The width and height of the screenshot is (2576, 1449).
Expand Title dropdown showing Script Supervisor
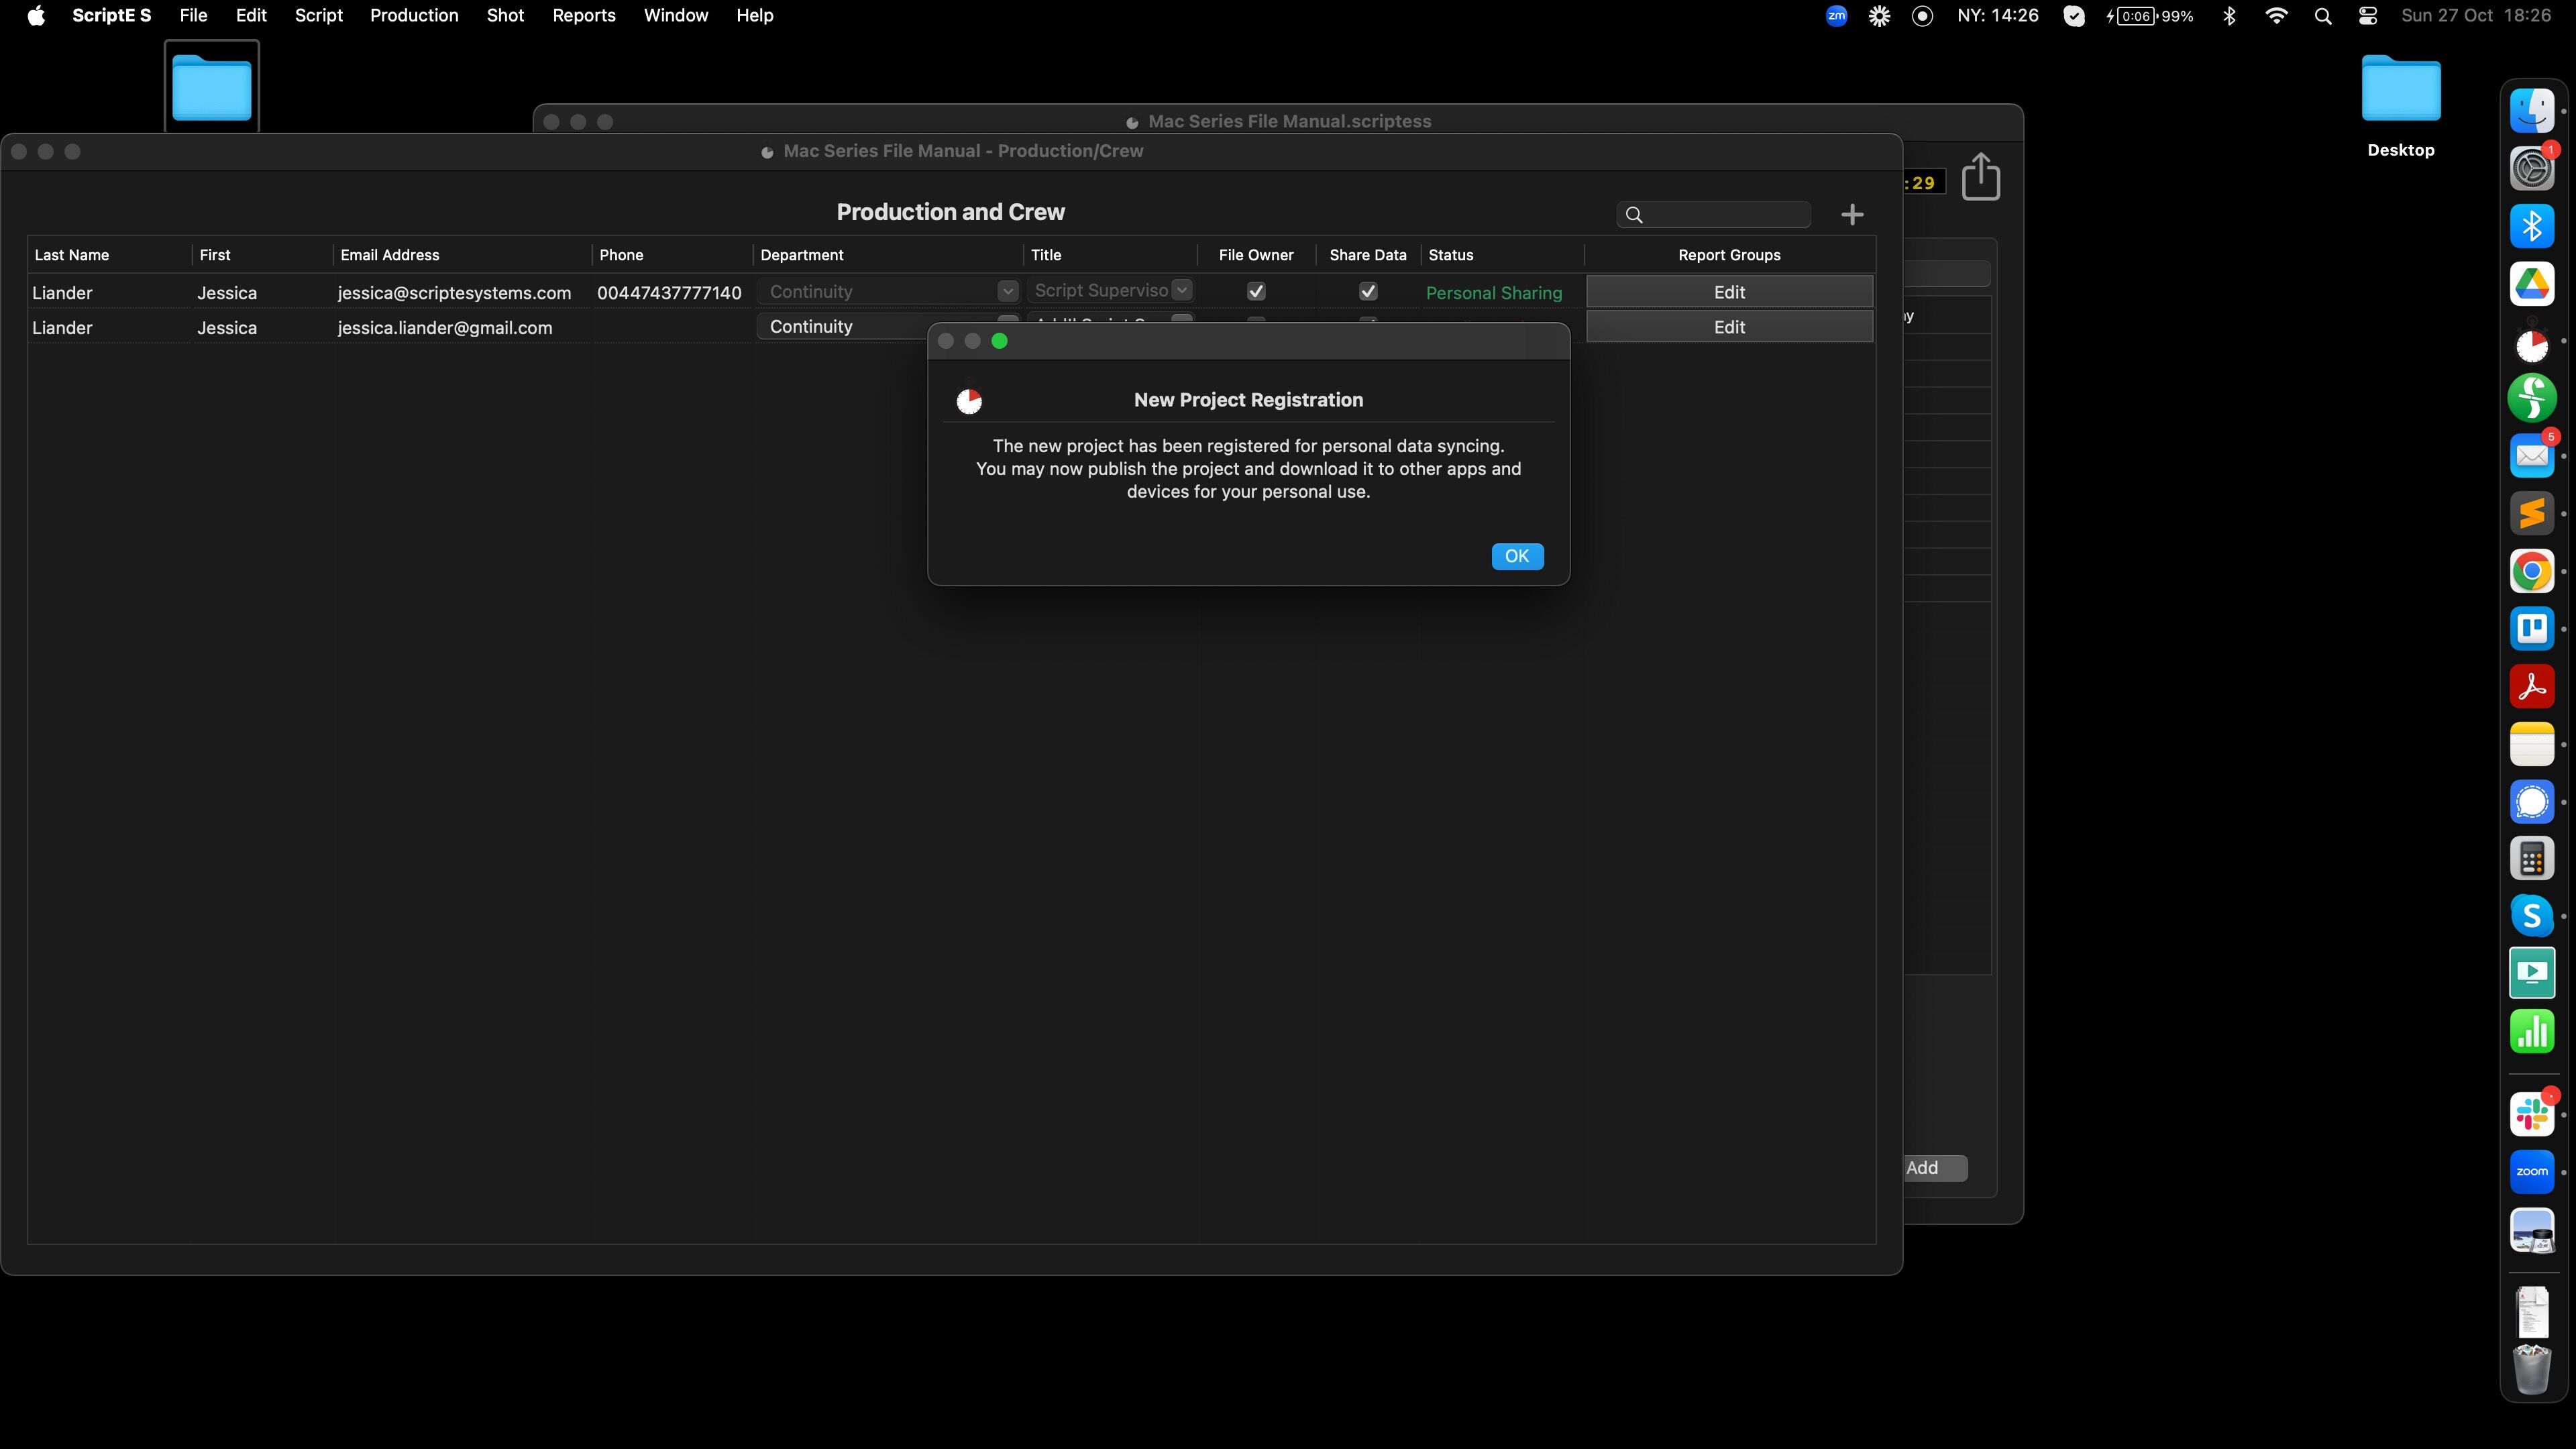pyautogui.click(x=1182, y=290)
